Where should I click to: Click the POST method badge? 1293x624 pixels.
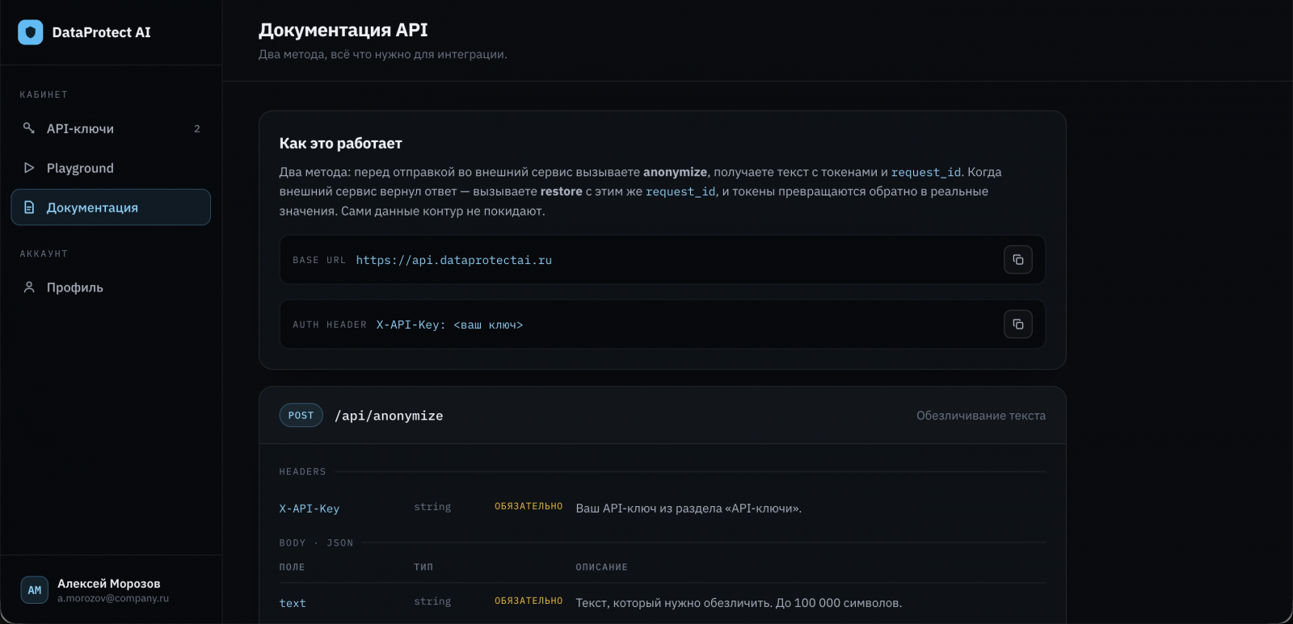point(301,415)
